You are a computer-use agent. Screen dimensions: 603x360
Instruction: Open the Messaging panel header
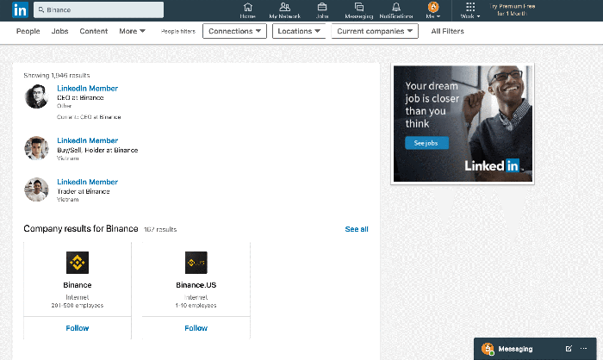(x=535, y=349)
